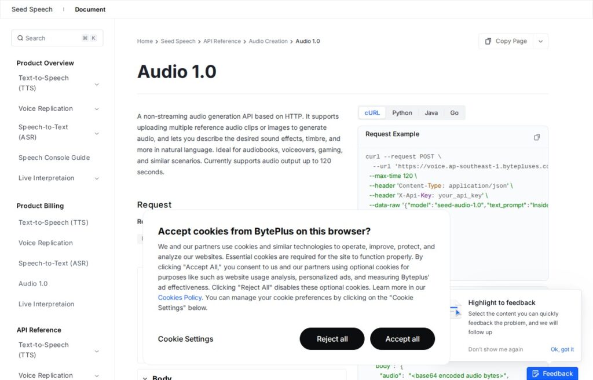Screen dimensions: 593x380
Task: Open Cookie Settings
Action: (186, 339)
